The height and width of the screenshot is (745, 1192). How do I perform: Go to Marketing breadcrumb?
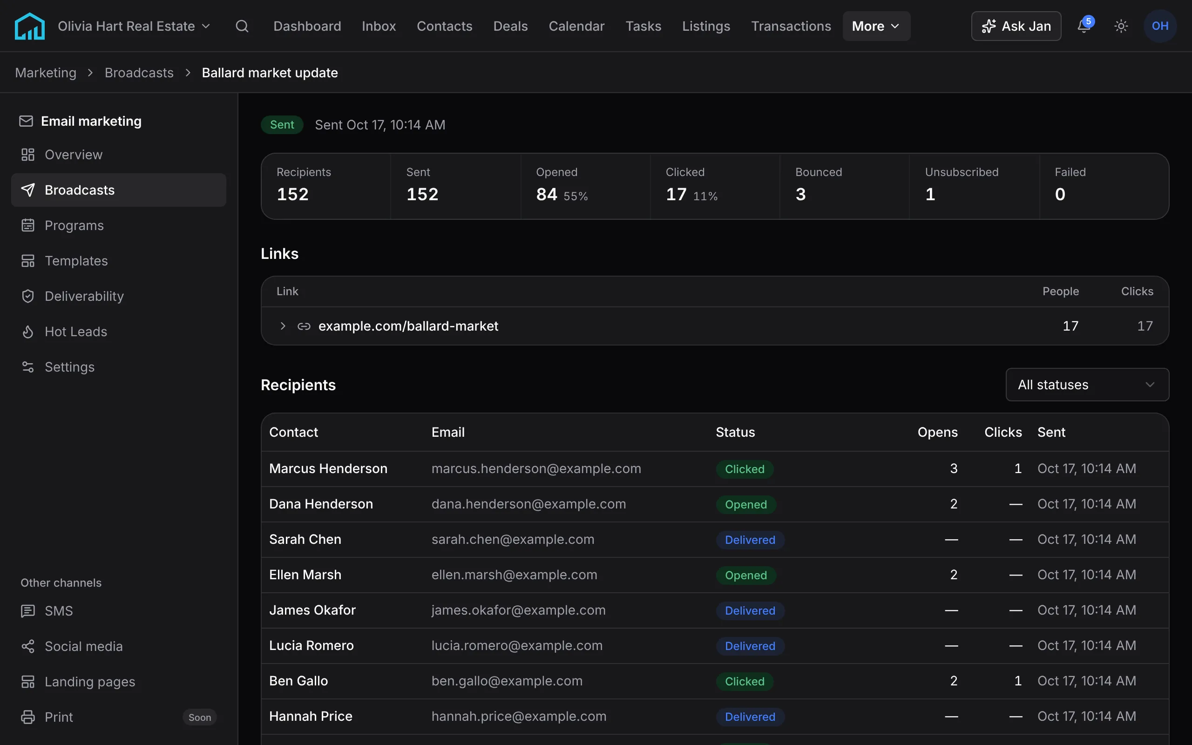click(x=46, y=73)
